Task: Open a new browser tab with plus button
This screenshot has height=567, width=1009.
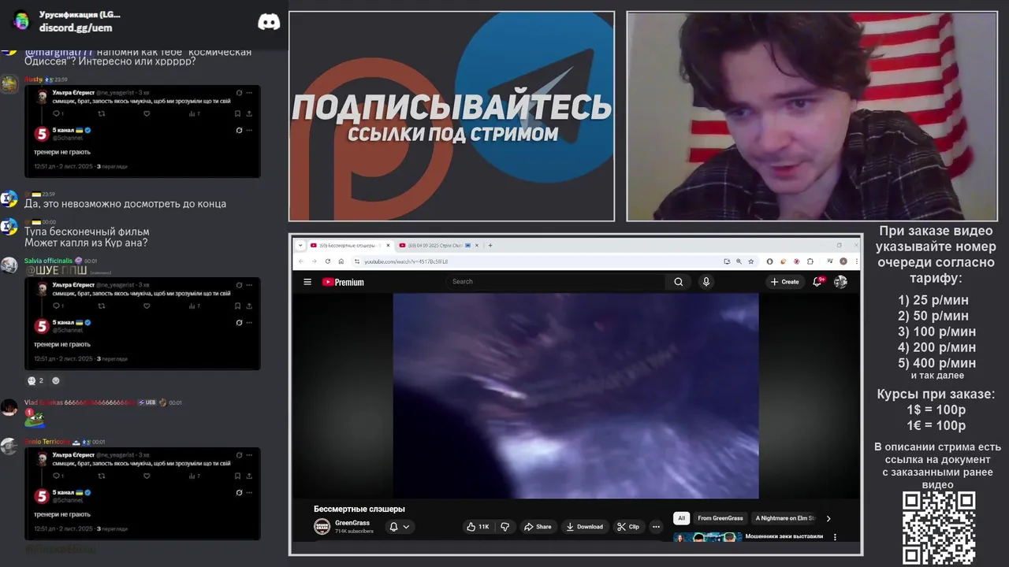Action: 490,246
